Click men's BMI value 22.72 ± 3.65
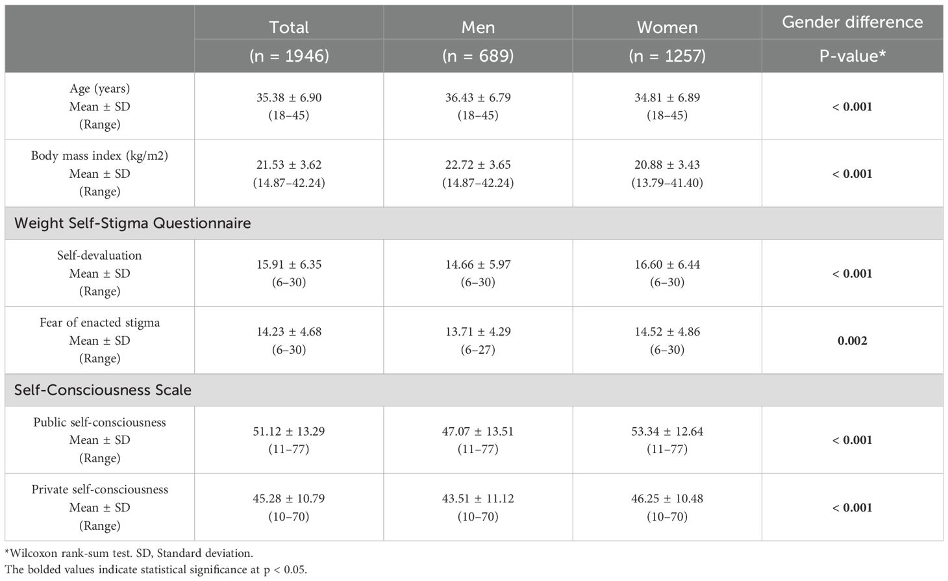The width and height of the screenshot is (948, 581). click(x=478, y=165)
